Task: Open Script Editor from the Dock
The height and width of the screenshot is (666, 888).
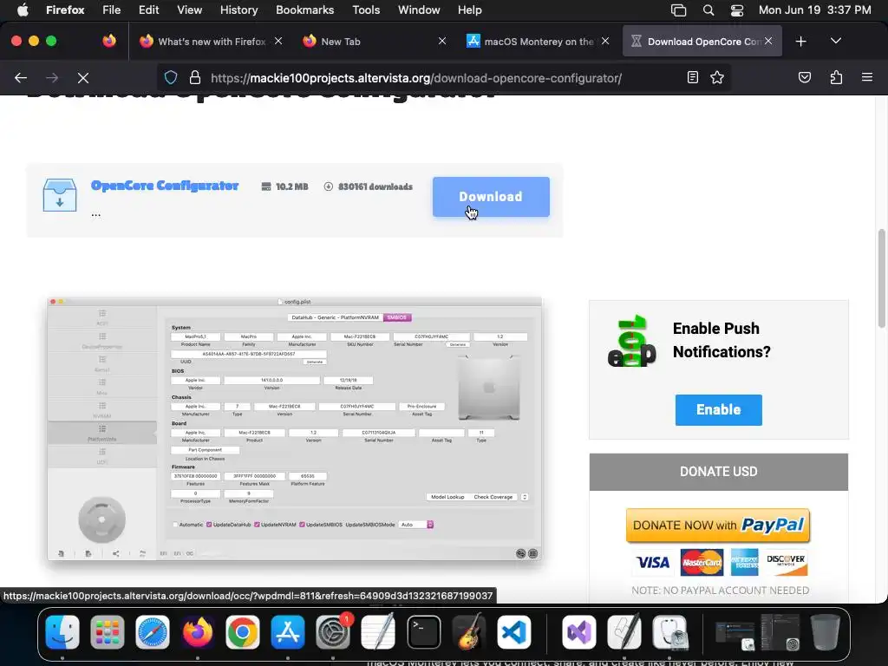Action: pos(624,631)
